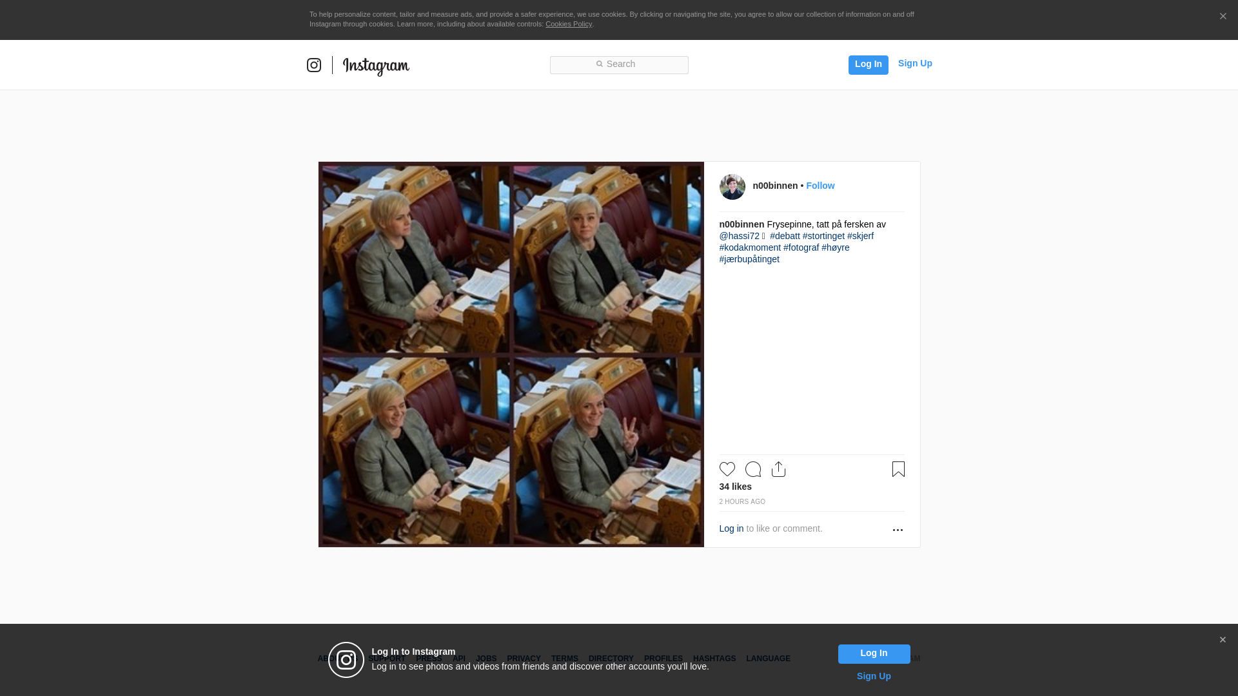1238x696 pixels.
Task: Click n00binnen's profile avatar picture
Action: (732, 187)
